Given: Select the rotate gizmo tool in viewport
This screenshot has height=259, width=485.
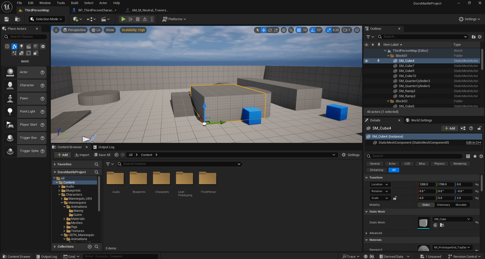Looking at the screenshot, I should (270, 30).
